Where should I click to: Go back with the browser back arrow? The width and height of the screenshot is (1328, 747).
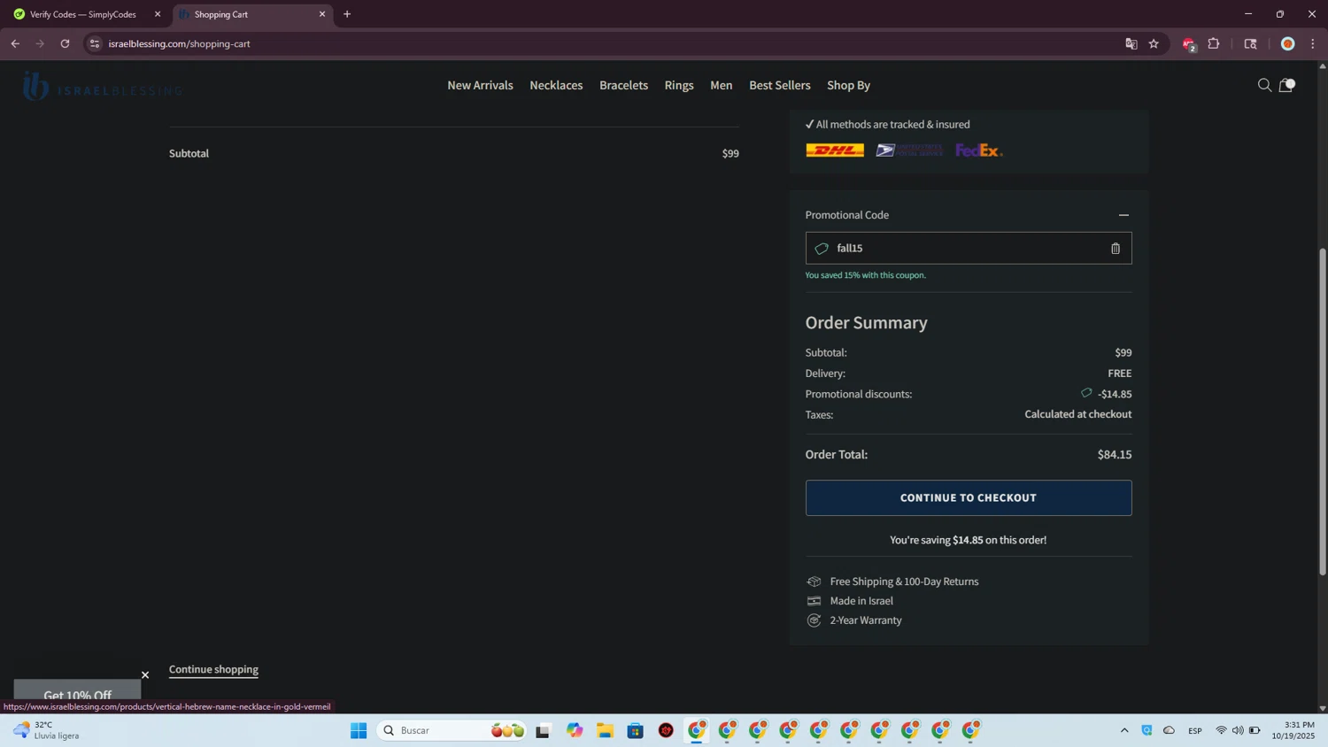coord(15,43)
